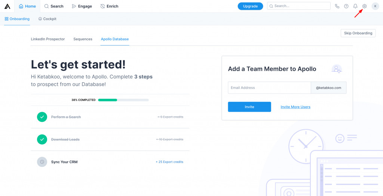This screenshot has width=383, height=196.
Task: Open the Search tab
Action: [54, 6]
